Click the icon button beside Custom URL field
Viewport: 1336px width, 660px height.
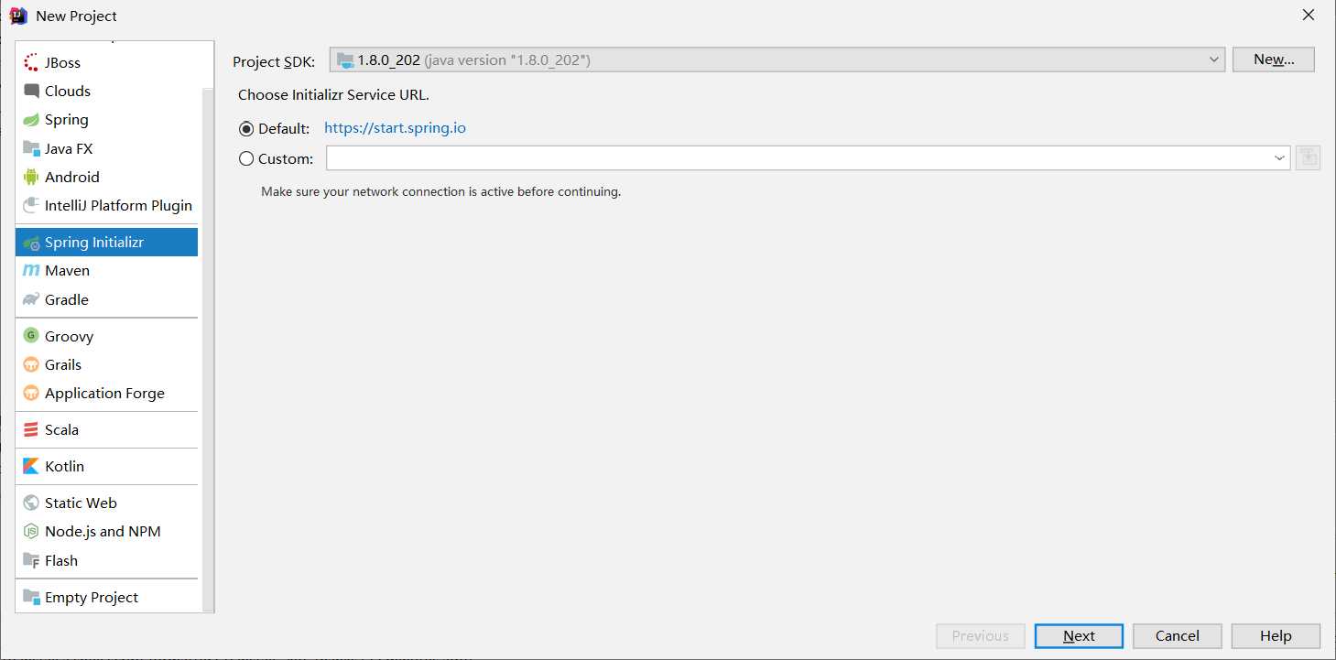click(x=1308, y=157)
